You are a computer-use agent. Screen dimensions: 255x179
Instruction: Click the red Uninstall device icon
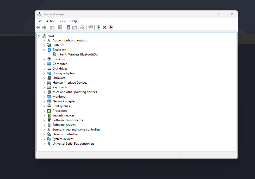click(104, 27)
